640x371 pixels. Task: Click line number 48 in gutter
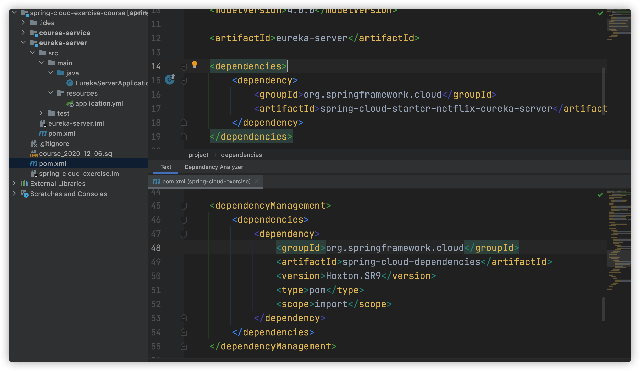click(156, 248)
